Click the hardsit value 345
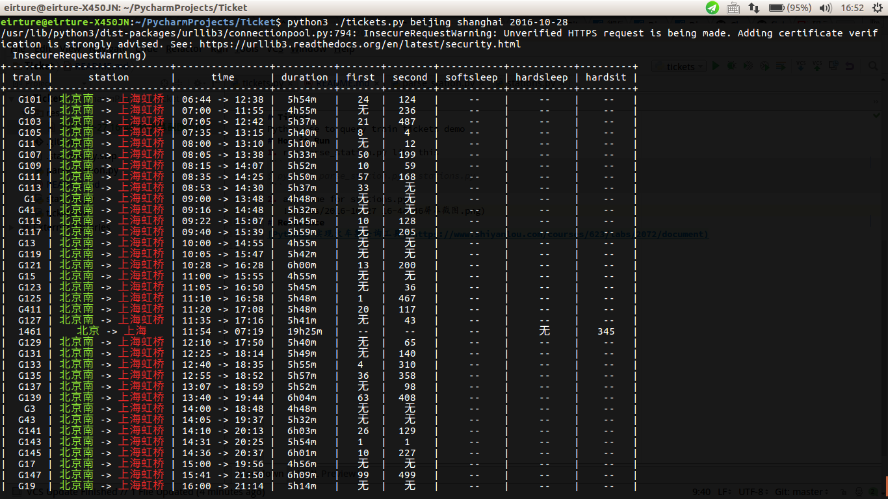The width and height of the screenshot is (888, 499). click(606, 331)
